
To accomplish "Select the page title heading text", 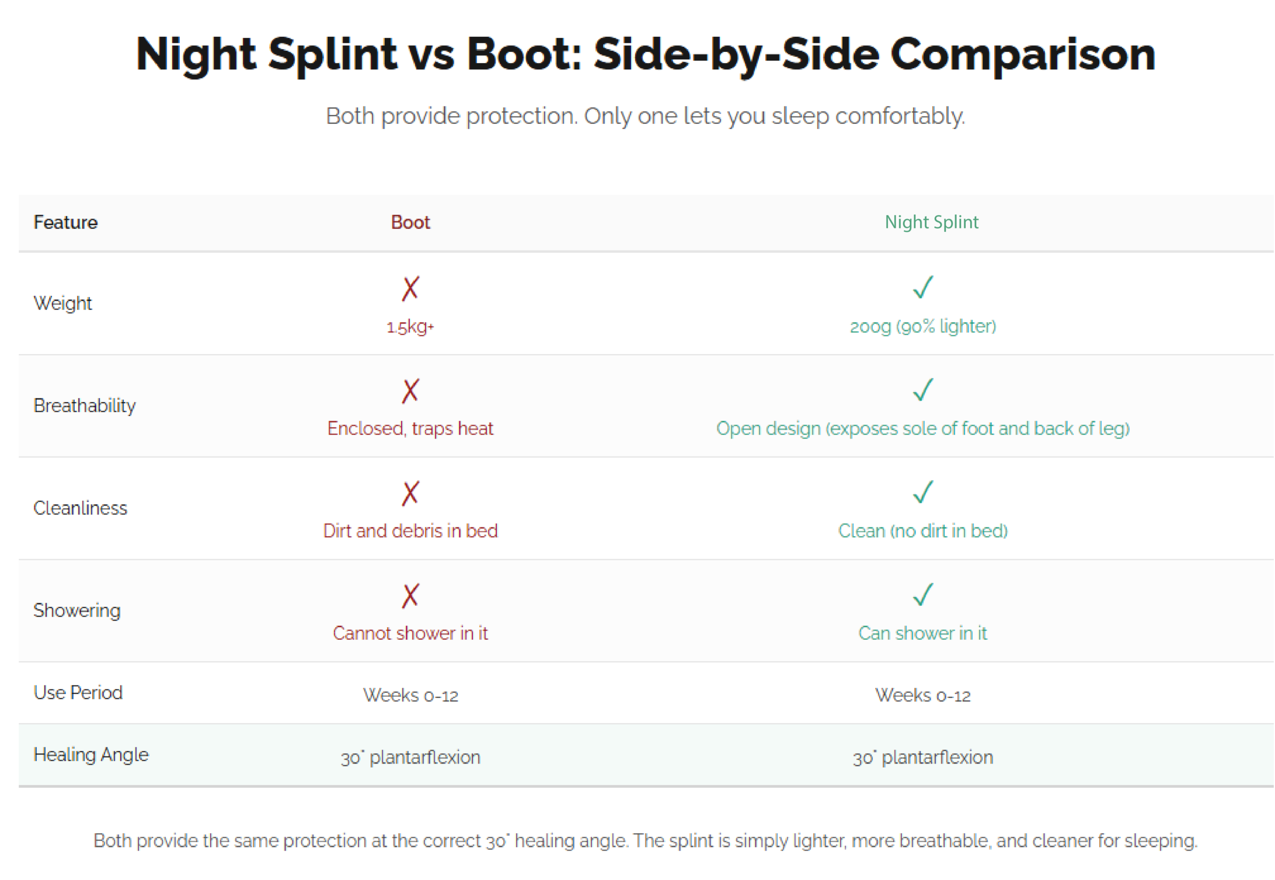I will point(645,54).
